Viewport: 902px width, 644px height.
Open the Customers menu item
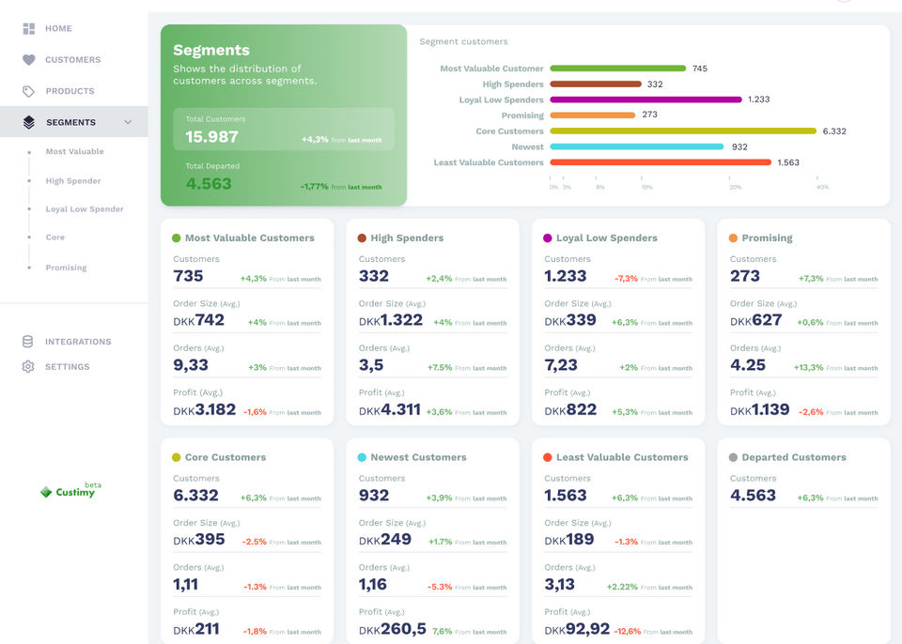[73, 59]
